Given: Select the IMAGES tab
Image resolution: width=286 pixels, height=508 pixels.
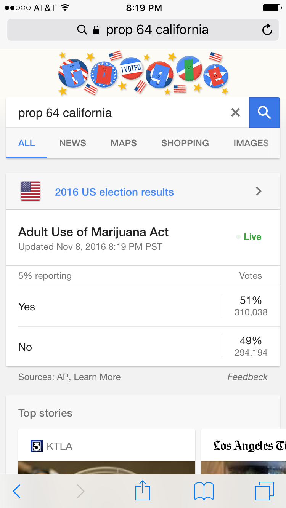Looking at the screenshot, I should point(251,143).
